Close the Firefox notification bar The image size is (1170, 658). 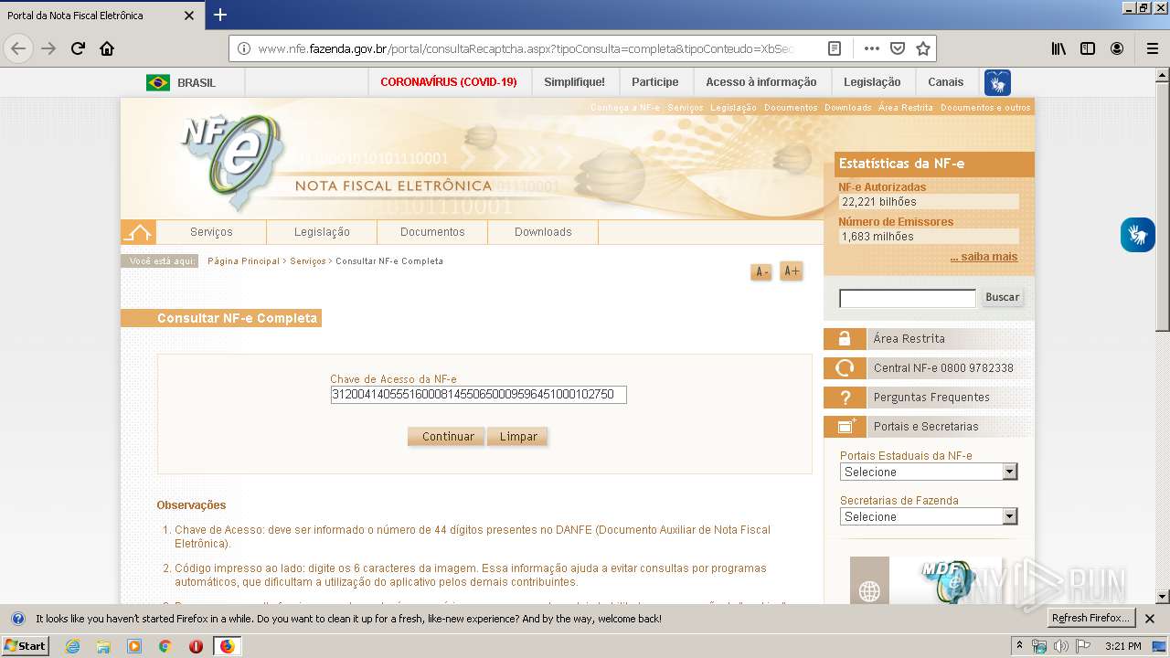tap(1150, 619)
